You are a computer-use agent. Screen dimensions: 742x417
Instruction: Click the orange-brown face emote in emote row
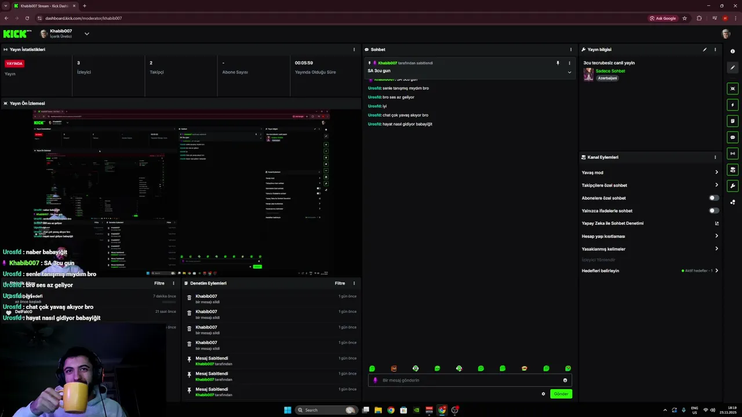(x=394, y=368)
